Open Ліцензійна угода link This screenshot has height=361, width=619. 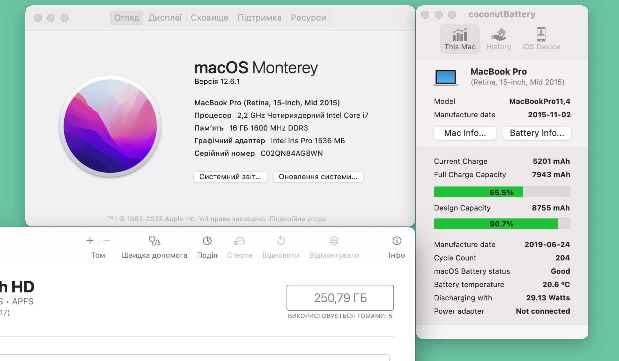298,219
